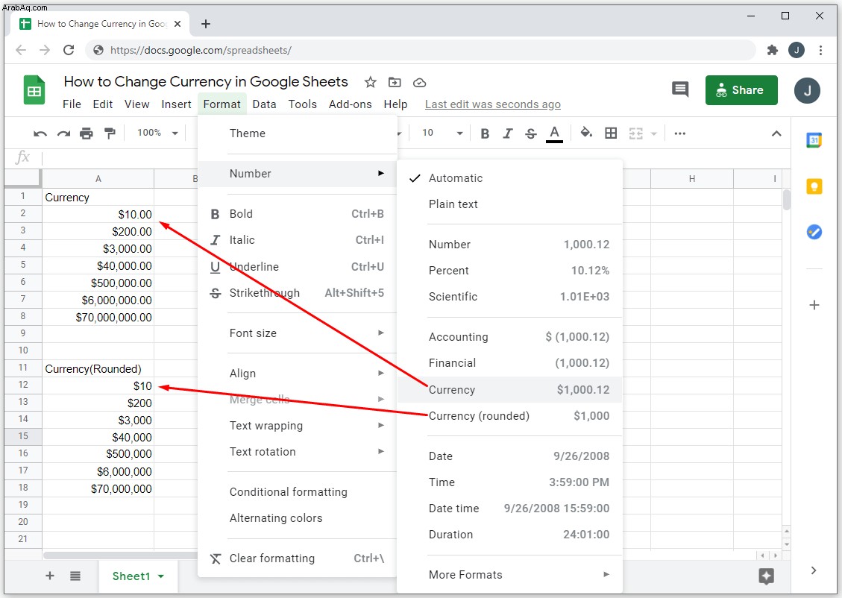Viewport: 842px width, 598px height.
Task: Star this spreadsheet
Action: 370,82
